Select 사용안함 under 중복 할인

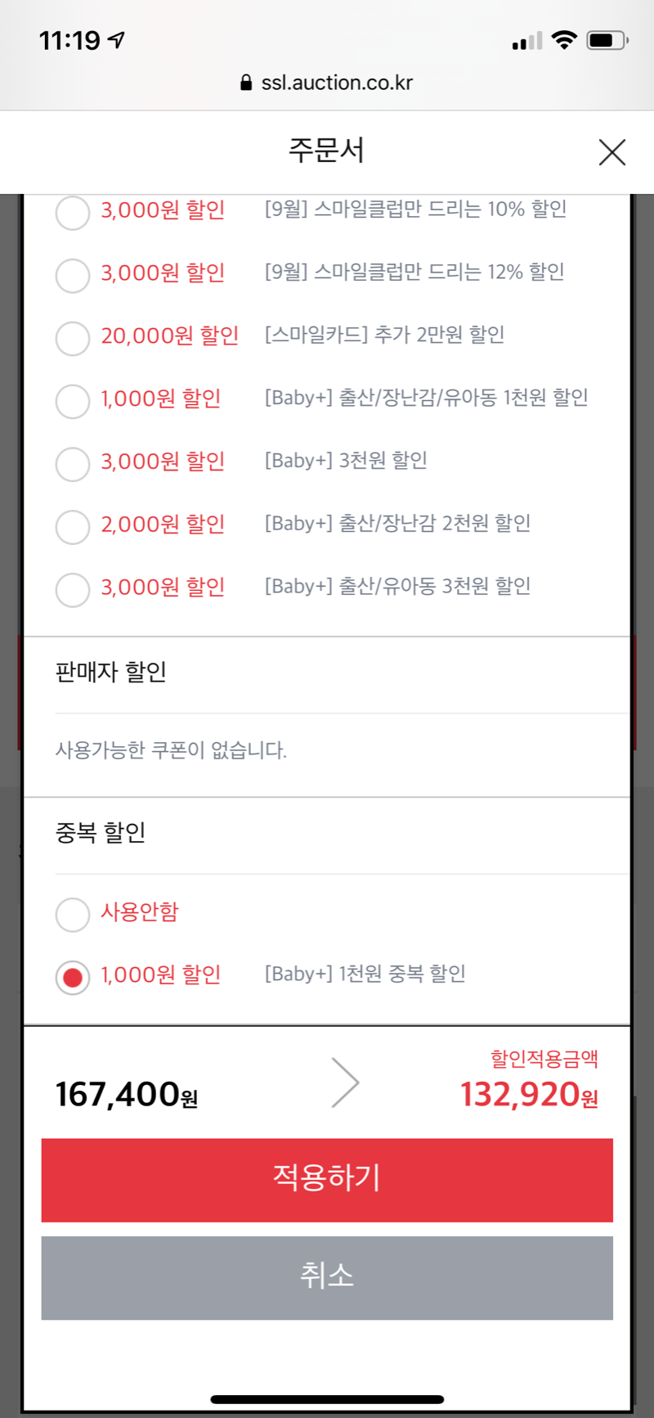[73, 914]
